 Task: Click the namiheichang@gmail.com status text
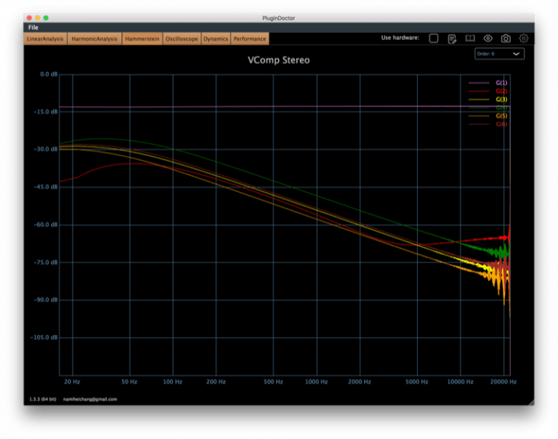(x=90, y=399)
